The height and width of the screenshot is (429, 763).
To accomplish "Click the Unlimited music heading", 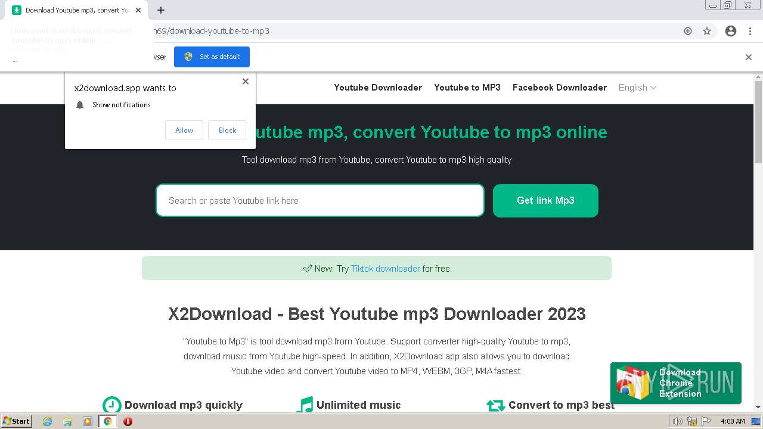I will (358, 405).
